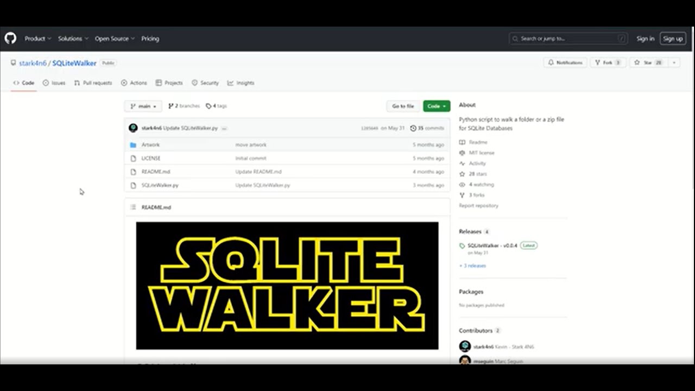Open the SQLiteWalker.py file
The height and width of the screenshot is (391, 695).
160,185
